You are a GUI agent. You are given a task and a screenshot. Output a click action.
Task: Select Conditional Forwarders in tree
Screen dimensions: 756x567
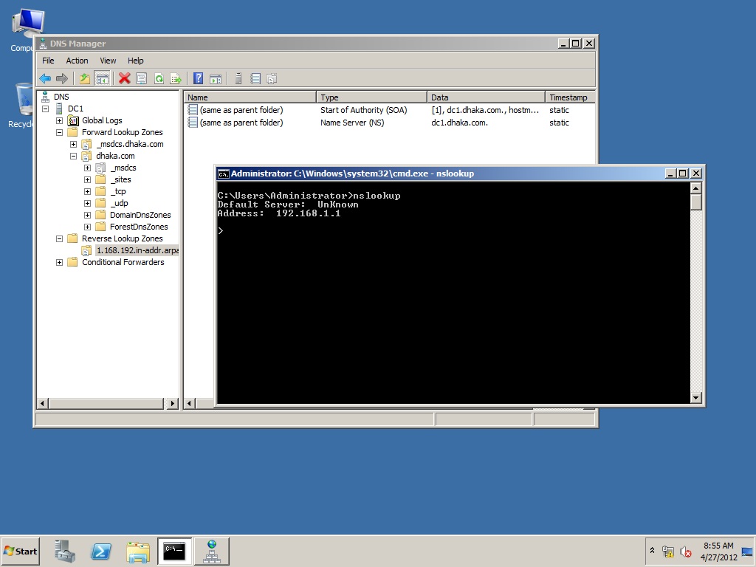click(123, 262)
